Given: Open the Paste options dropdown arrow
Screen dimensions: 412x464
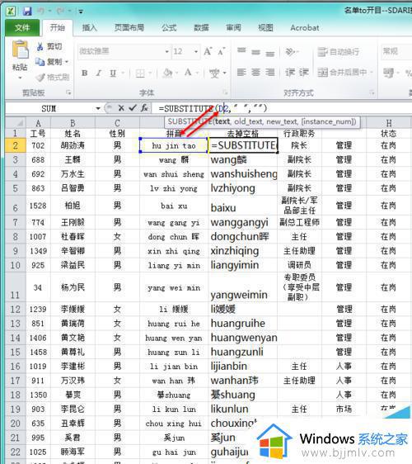Looking at the screenshot, I should (x=20, y=78).
